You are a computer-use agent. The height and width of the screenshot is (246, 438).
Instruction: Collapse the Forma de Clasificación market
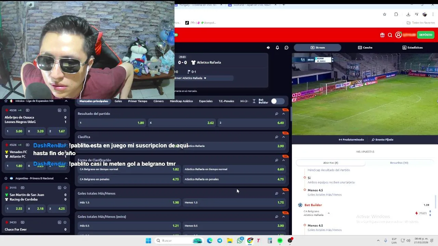click(x=283, y=160)
